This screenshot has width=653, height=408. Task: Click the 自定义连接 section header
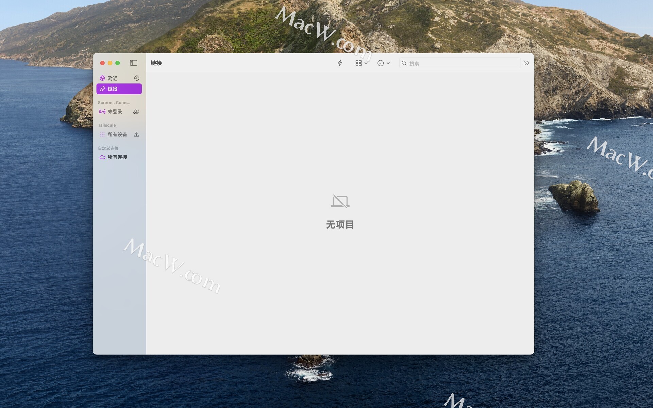click(x=108, y=148)
